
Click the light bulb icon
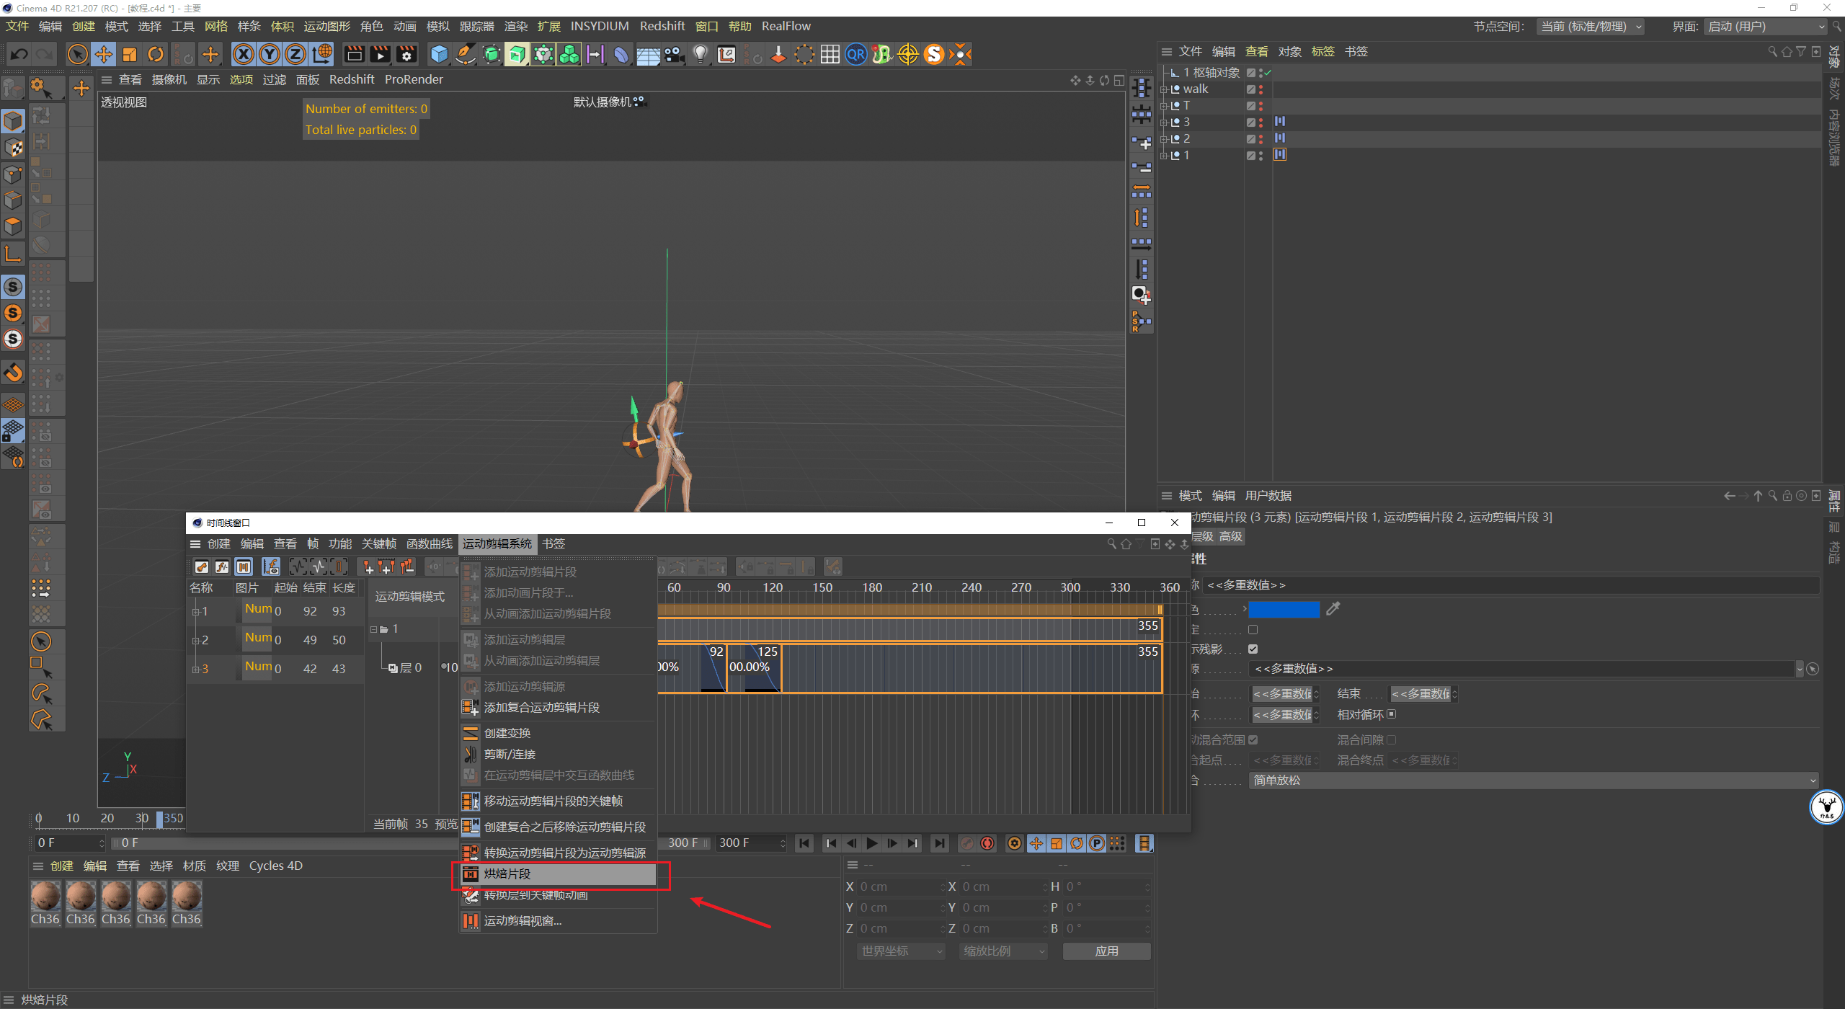click(700, 54)
